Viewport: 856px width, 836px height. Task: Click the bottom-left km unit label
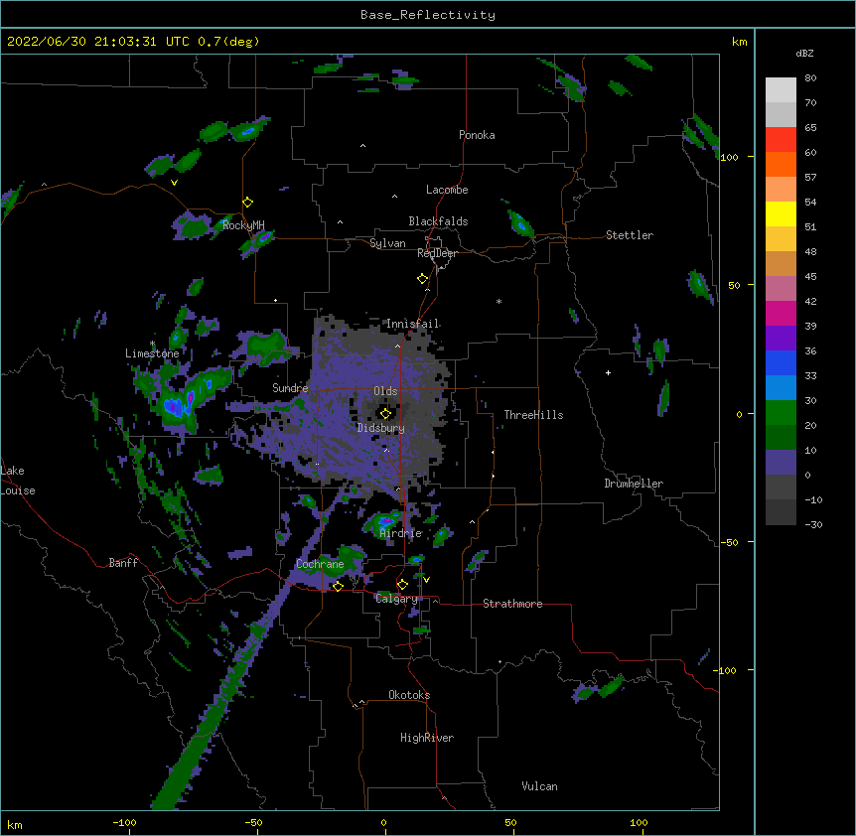pyautogui.click(x=15, y=824)
